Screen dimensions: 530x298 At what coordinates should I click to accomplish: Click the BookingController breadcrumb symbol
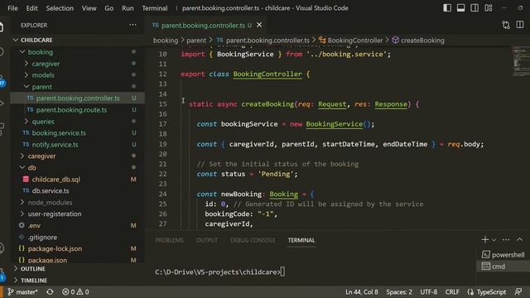click(x=351, y=41)
